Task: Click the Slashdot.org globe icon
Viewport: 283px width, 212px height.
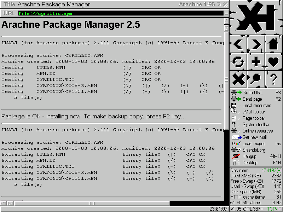Action: (234, 150)
